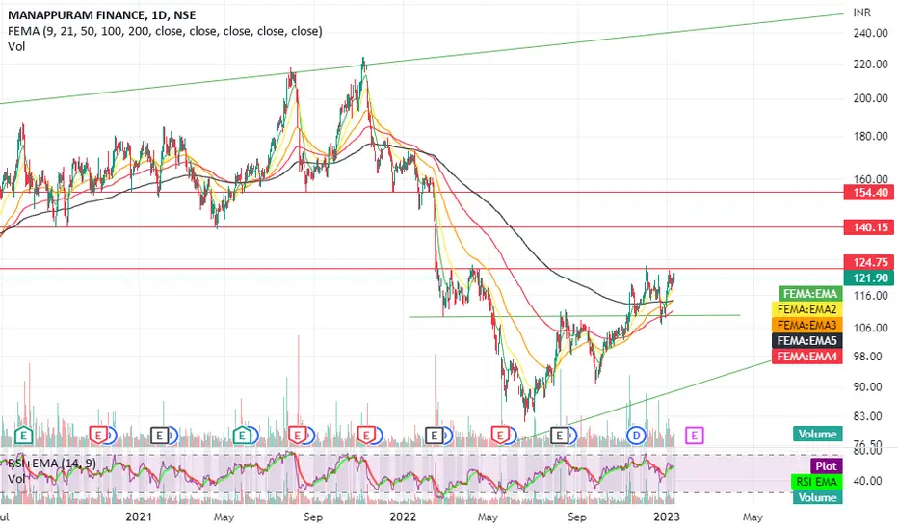Image resolution: width=898 pixels, height=530 pixels.
Task: Open the green earnings E marker near May 2021
Action: [x=242, y=436]
